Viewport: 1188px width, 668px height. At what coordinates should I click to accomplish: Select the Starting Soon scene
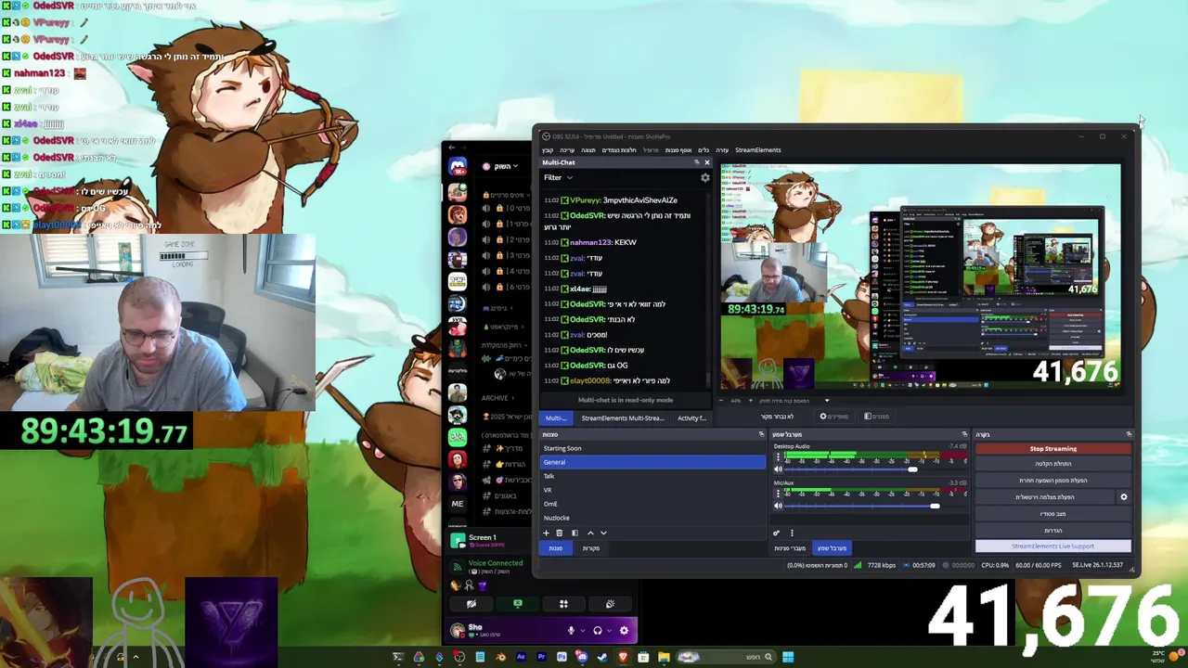tap(653, 448)
